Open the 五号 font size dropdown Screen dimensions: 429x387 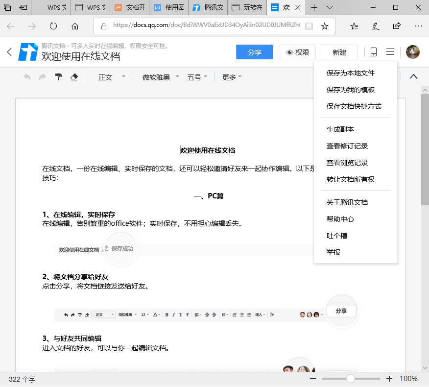197,77
